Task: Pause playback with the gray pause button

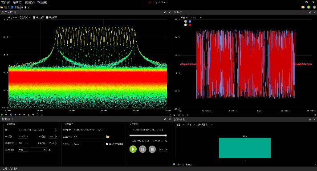Action: [x=142, y=149]
